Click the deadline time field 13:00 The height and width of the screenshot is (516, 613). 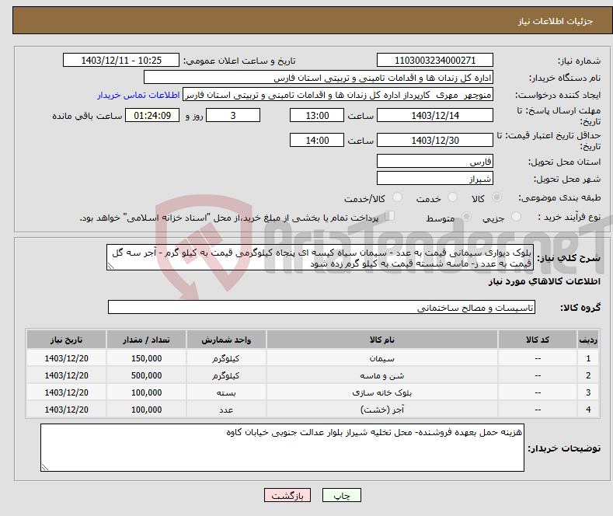[x=317, y=115]
